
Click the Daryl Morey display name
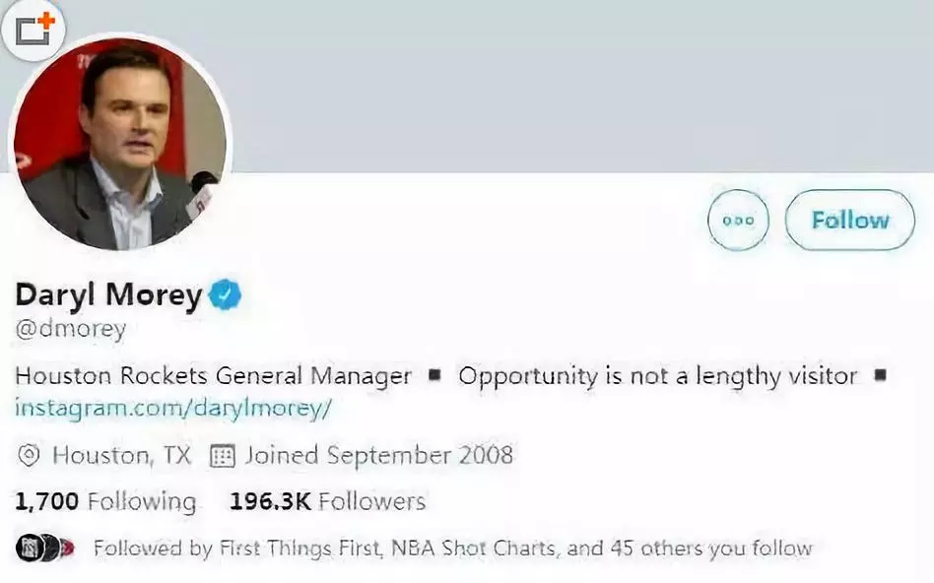pyautogui.click(x=108, y=294)
